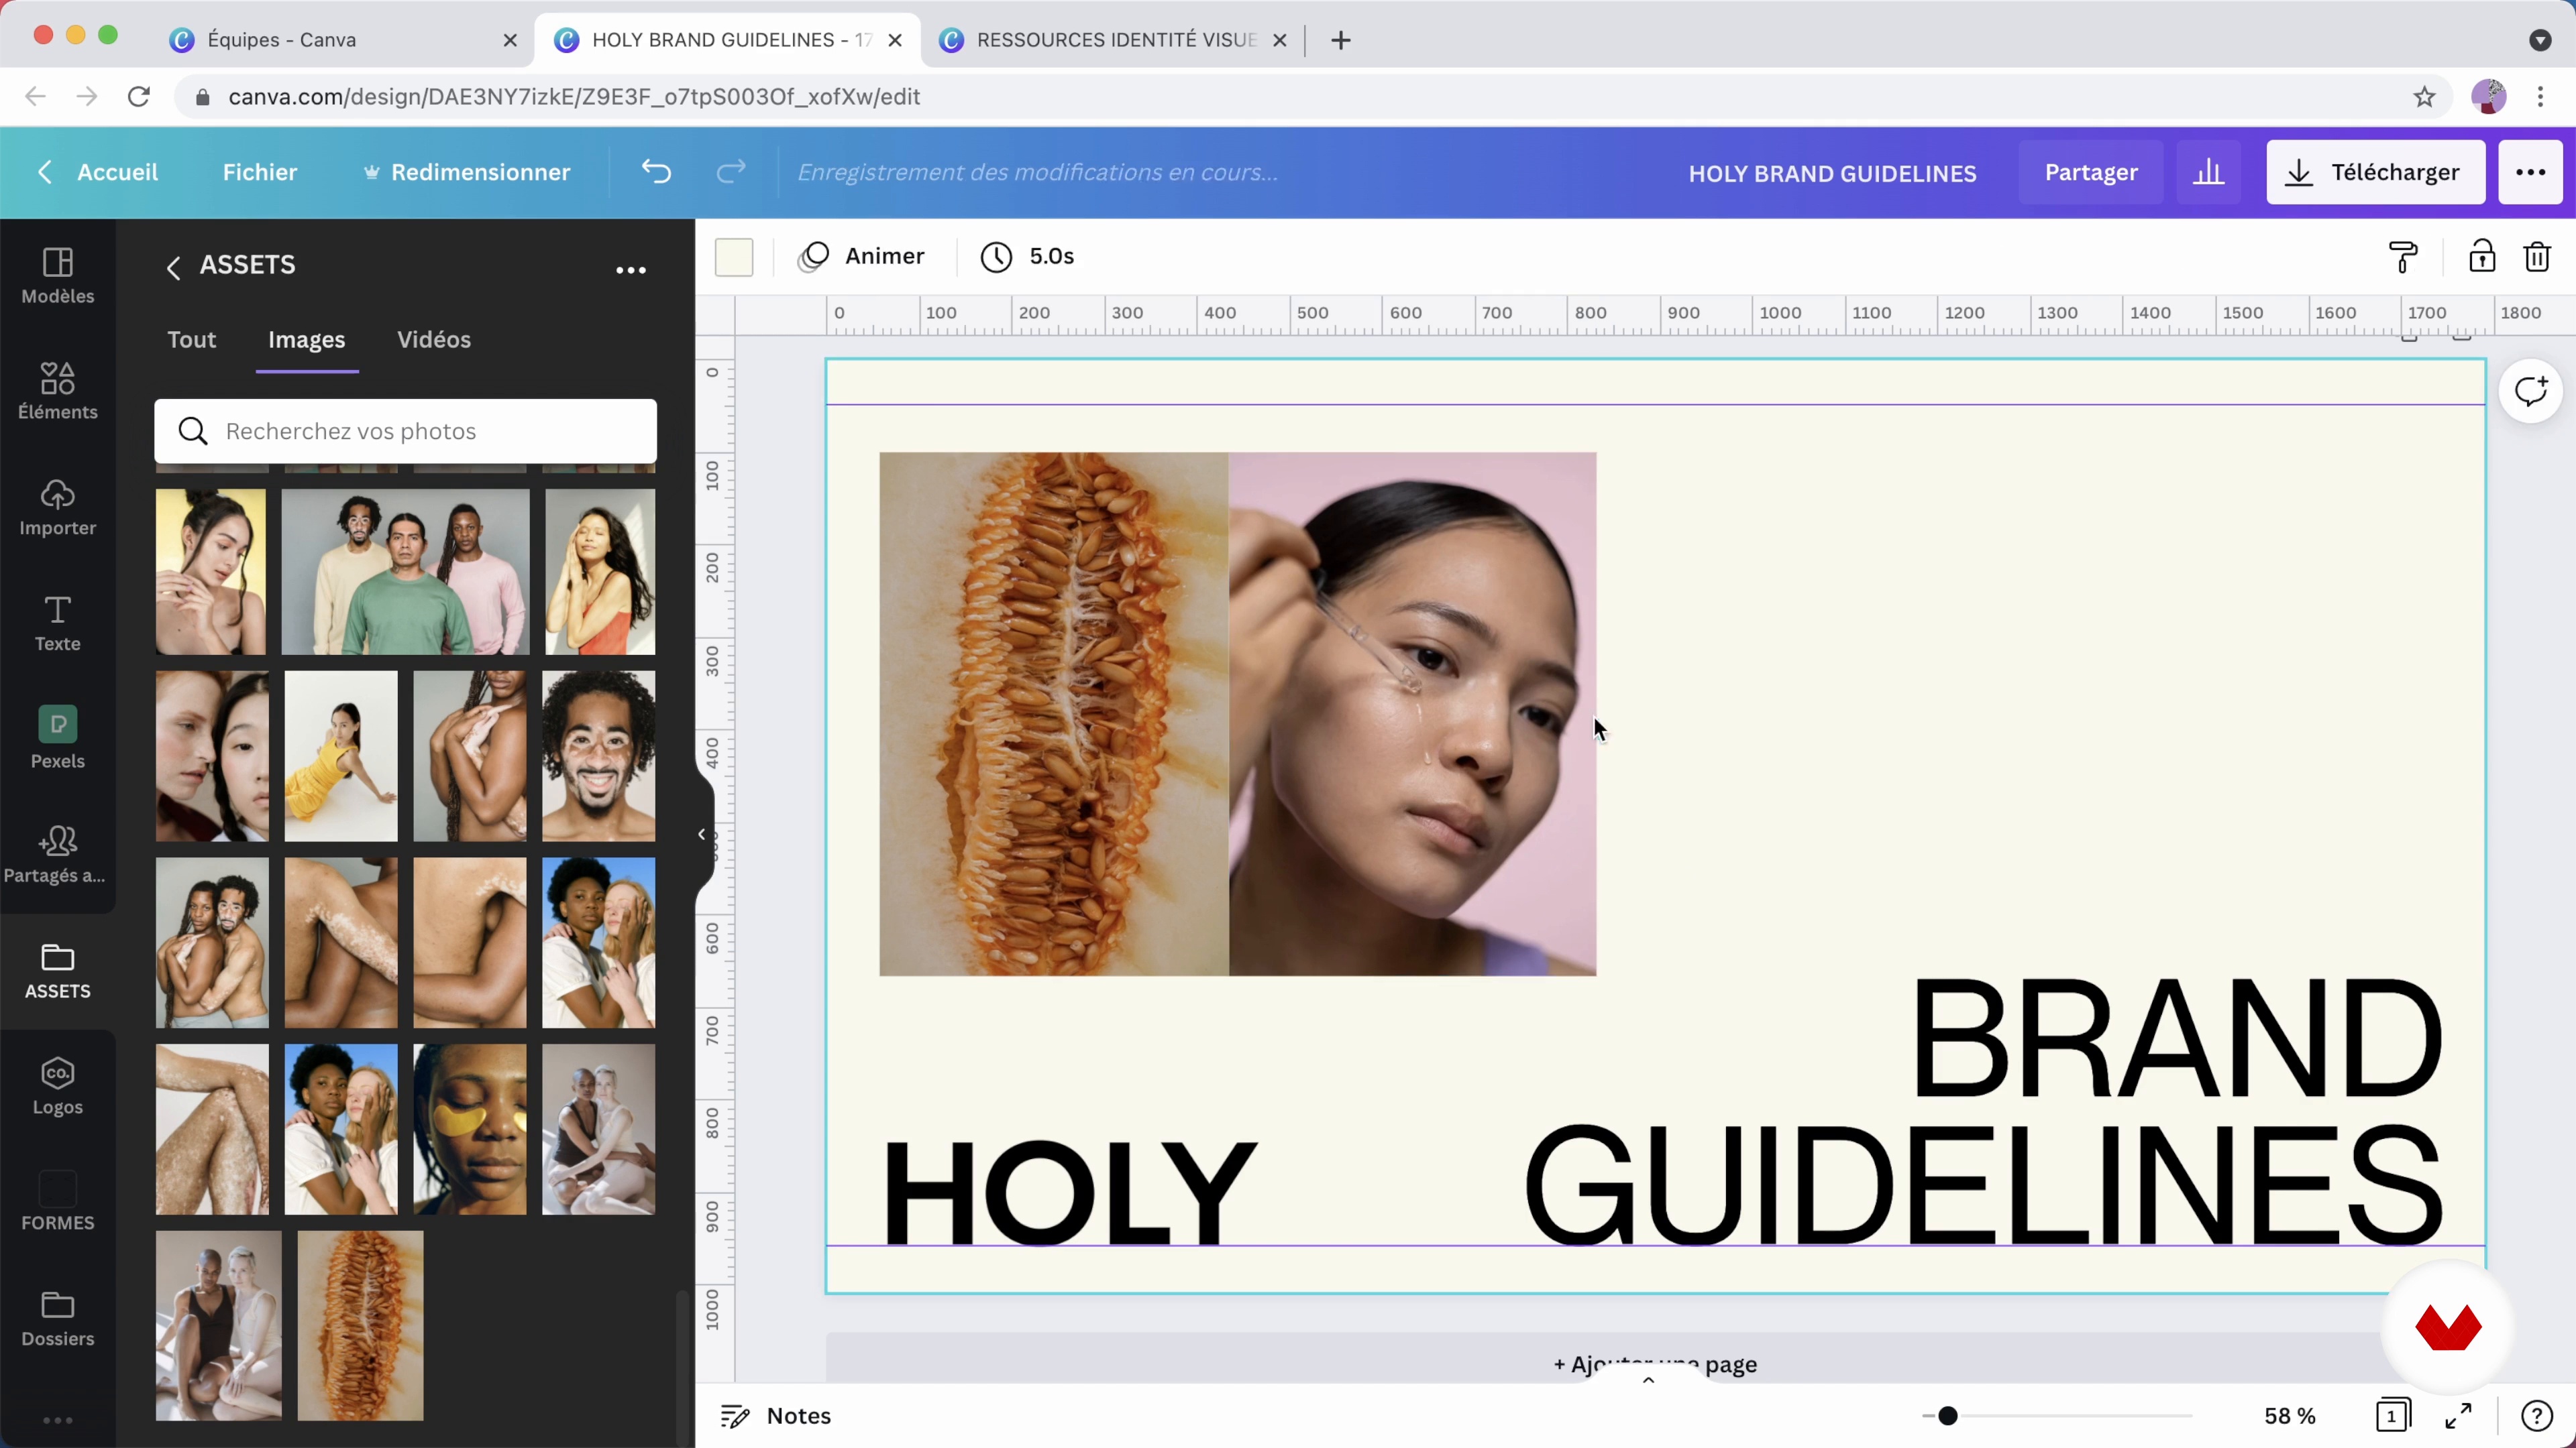
Task: Enter fullscreen presentation mode
Action: tap(2459, 1415)
